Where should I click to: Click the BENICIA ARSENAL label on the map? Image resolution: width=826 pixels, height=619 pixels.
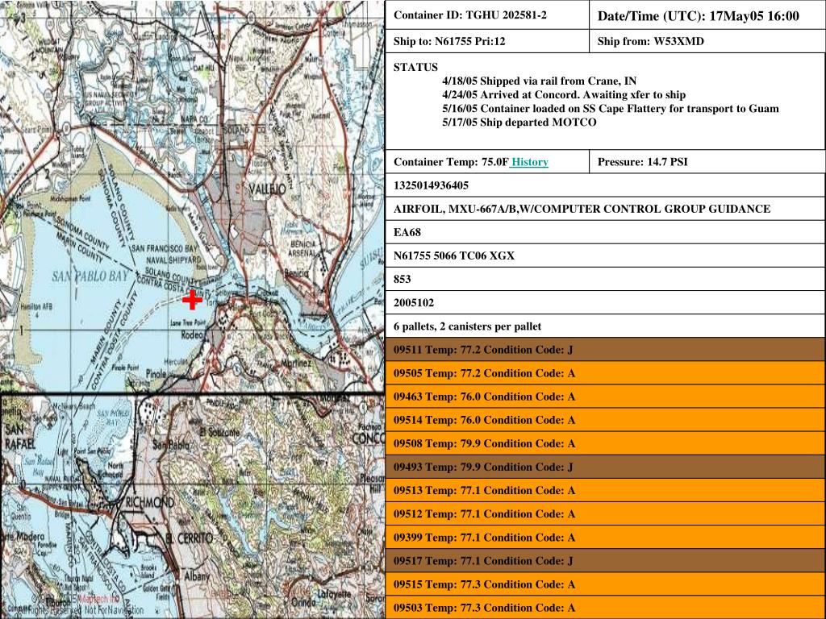[x=302, y=248]
